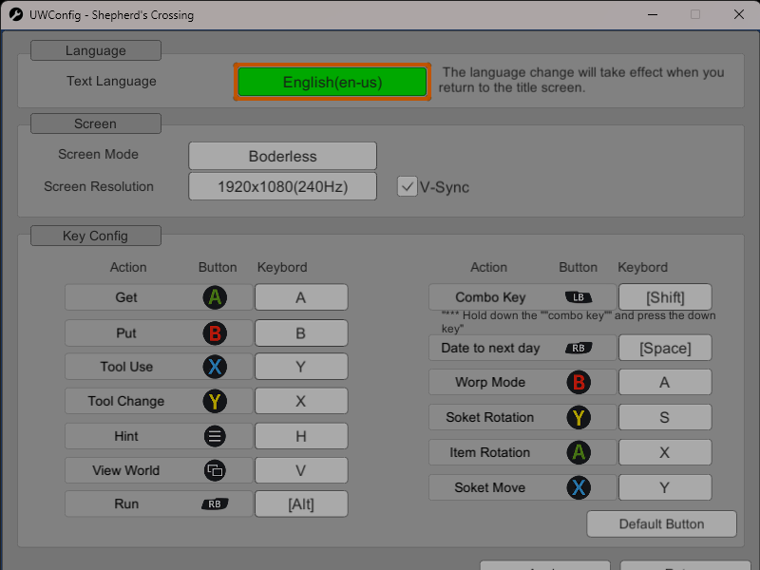Open the Screen Mode selector showing Boderless
The height and width of the screenshot is (570, 760).
tap(282, 156)
